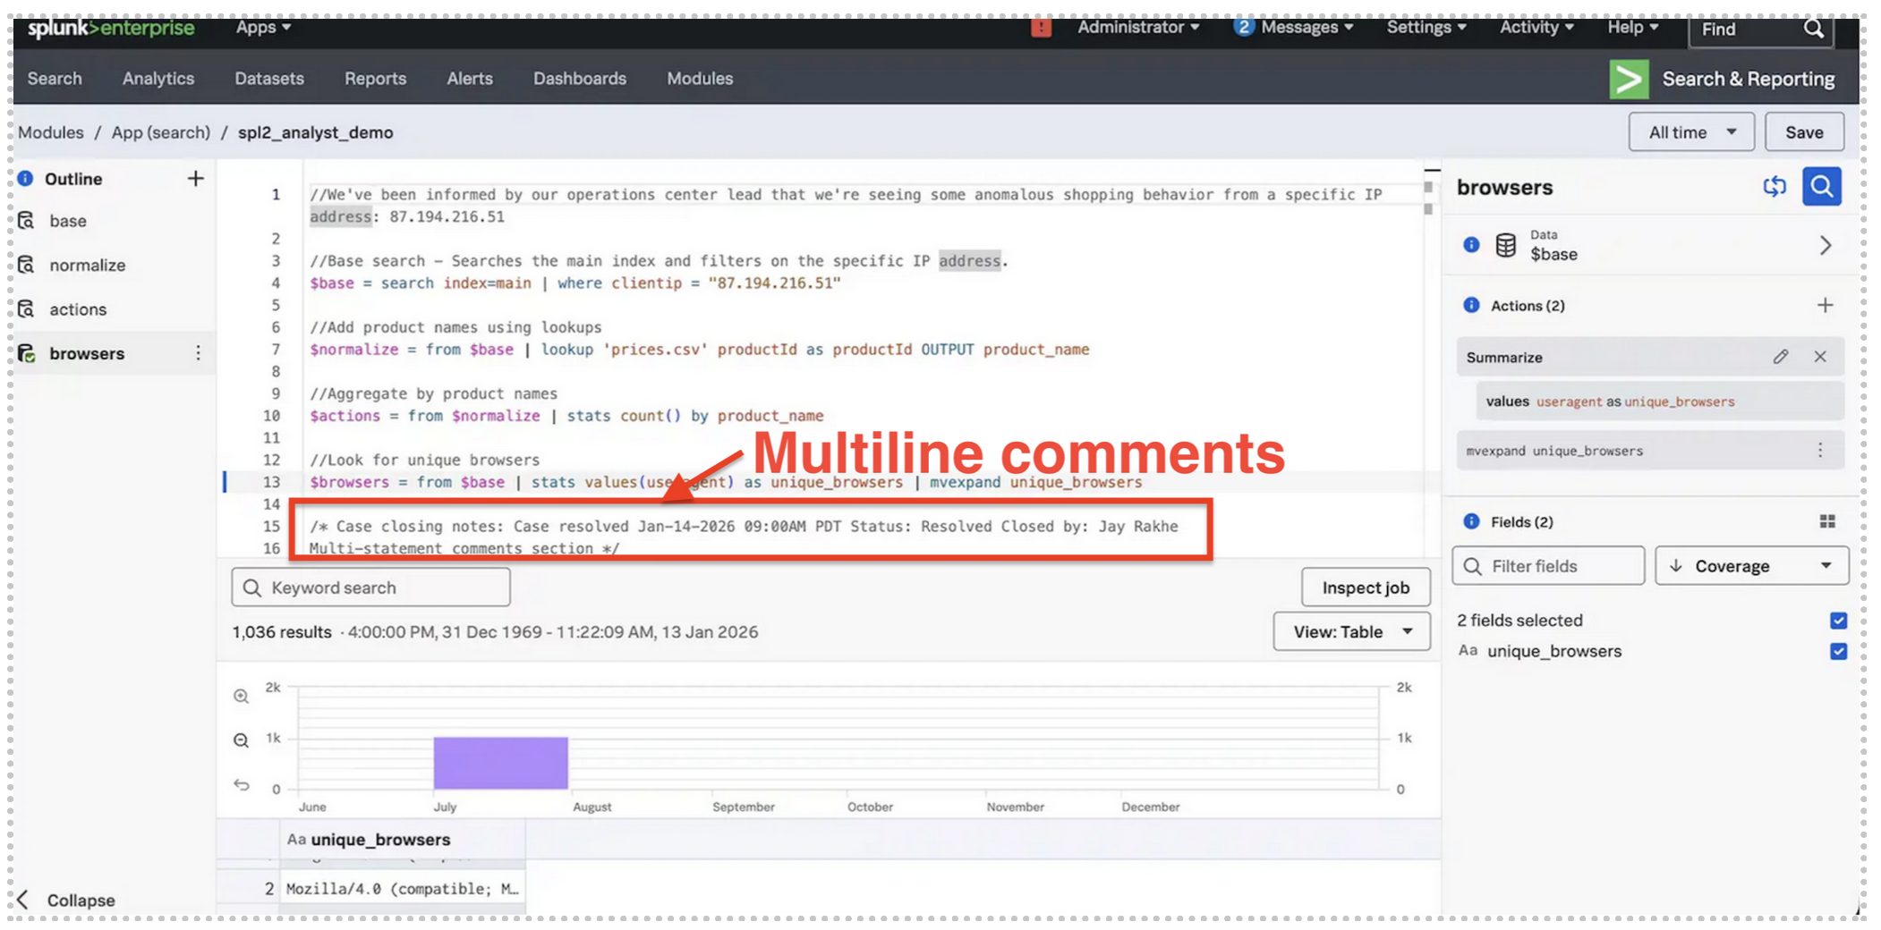Click the splunk>enterprise logo

(111, 28)
